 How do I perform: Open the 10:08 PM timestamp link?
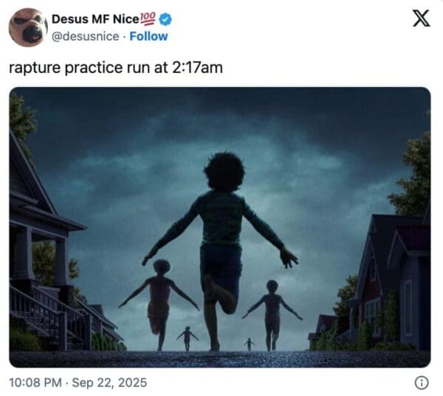coord(35,383)
